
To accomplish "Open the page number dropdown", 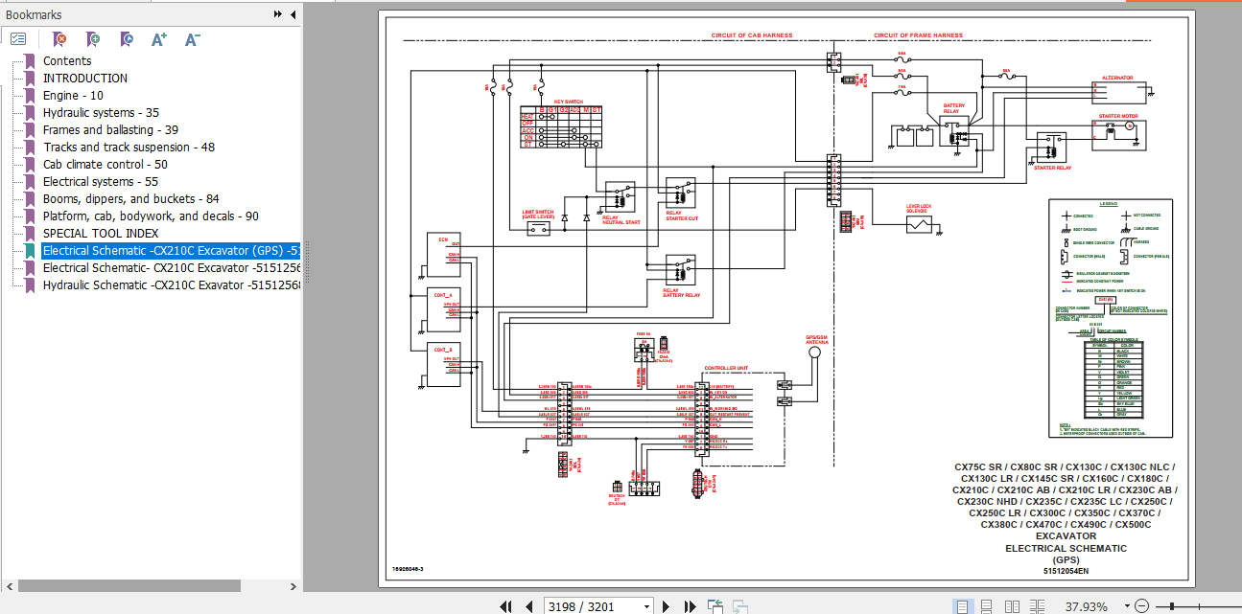I will coord(647,606).
